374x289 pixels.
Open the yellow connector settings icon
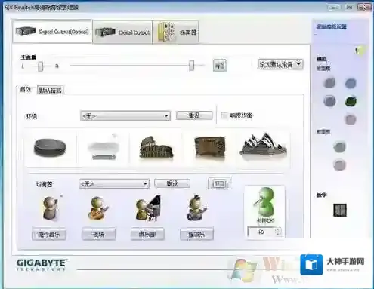point(360,51)
